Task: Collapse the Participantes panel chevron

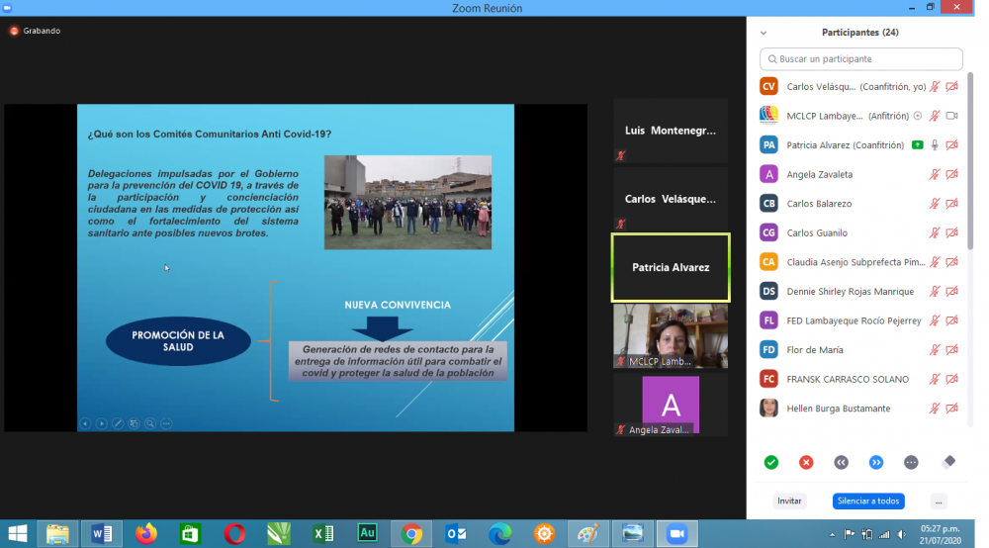Action: click(764, 33)
